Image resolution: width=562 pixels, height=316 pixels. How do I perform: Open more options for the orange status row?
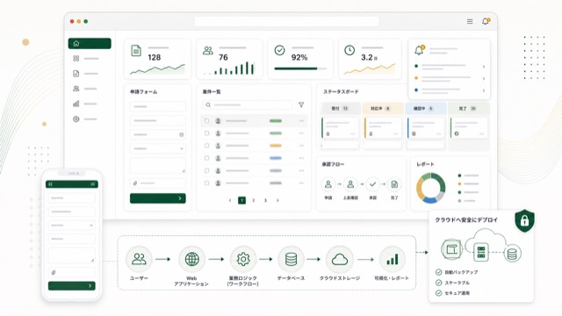point(301,146)
